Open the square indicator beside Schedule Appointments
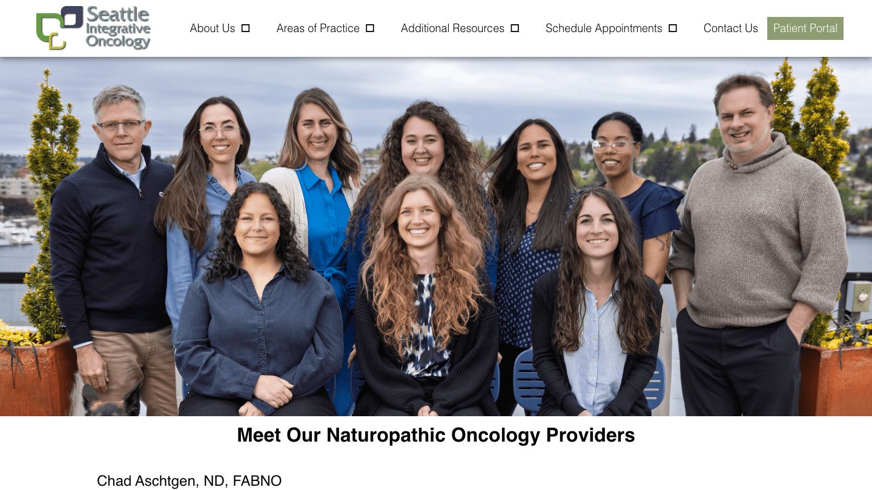 pos(673,28)
